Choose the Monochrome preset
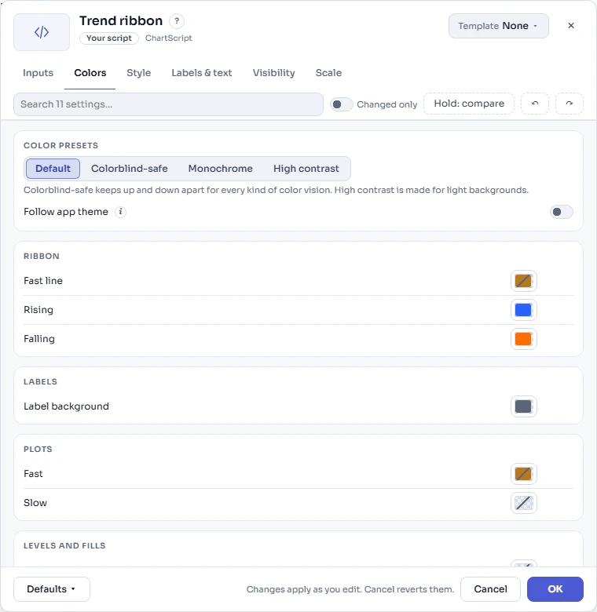The height and width of the screenshot is (612, 597). 221,169
